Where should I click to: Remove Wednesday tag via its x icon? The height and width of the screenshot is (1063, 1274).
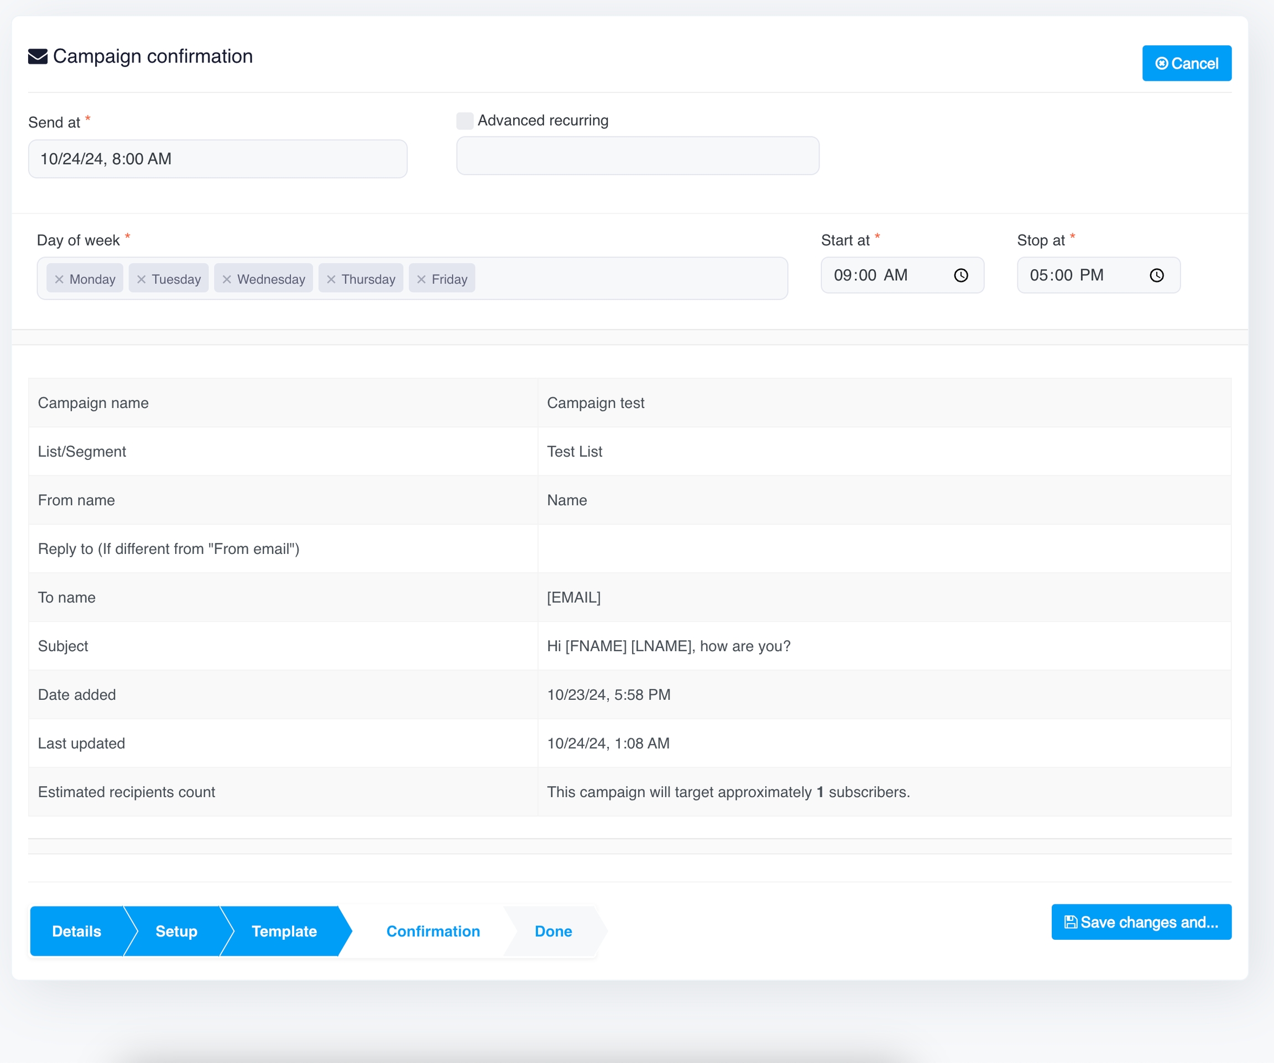coord(227,279)
